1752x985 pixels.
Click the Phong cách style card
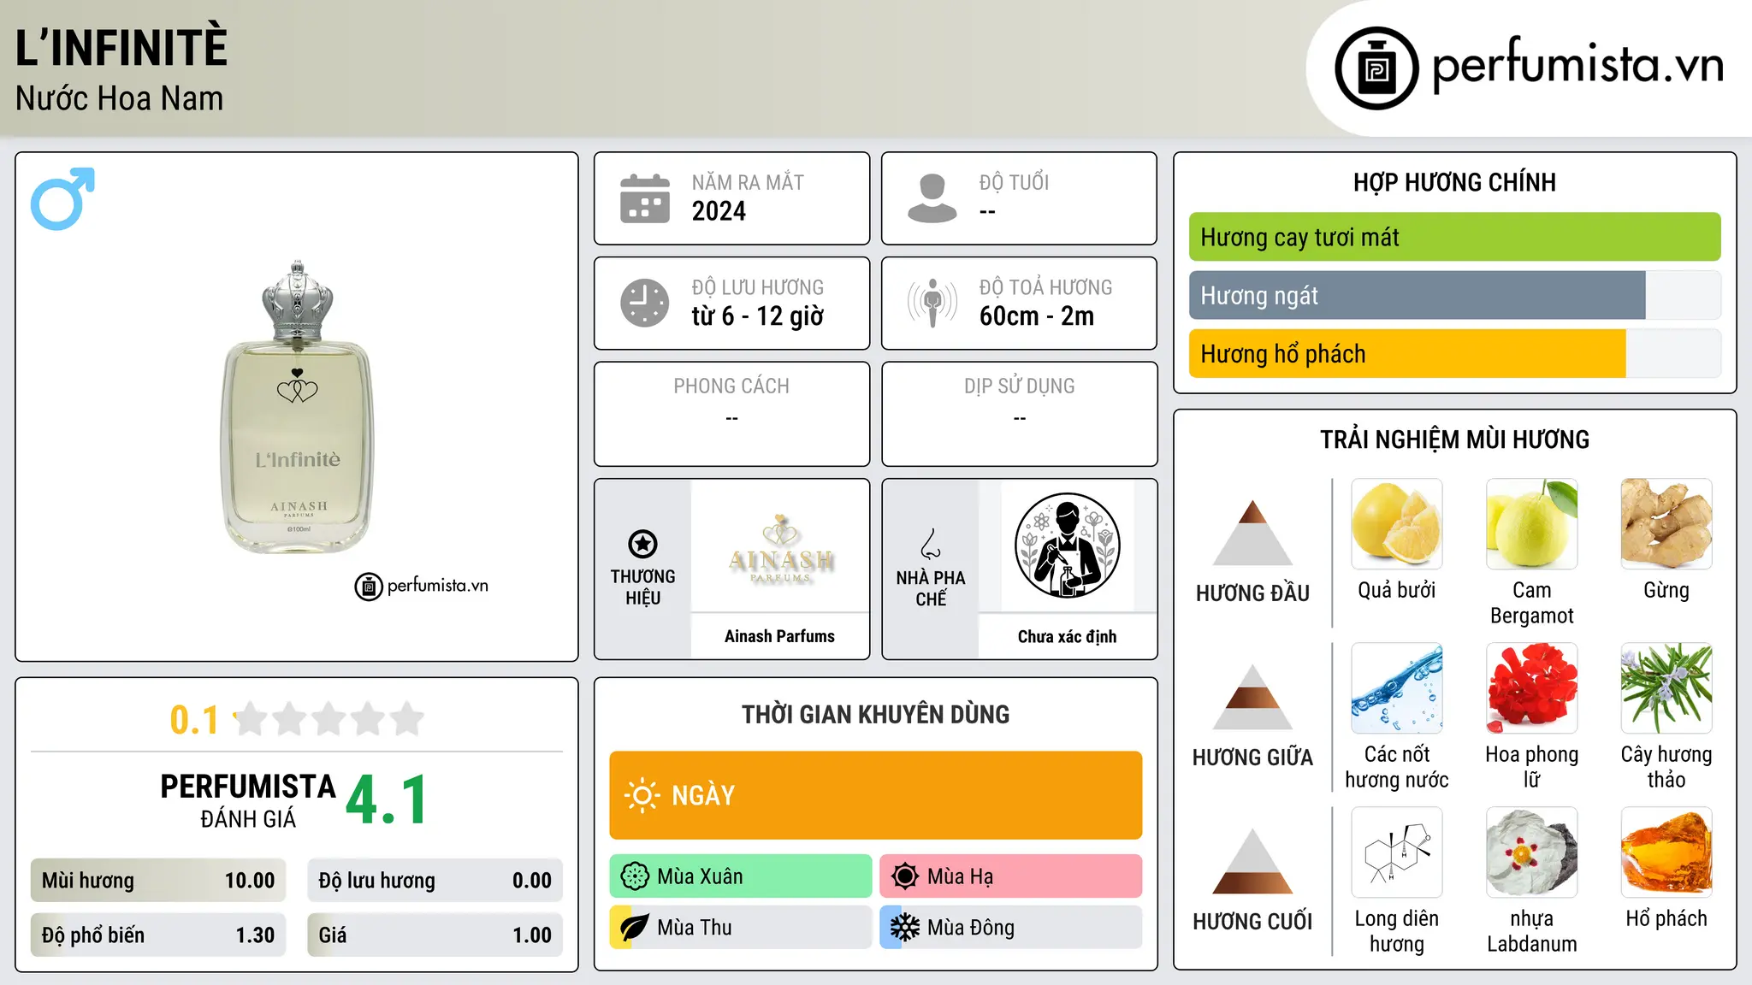coord(731,414)
